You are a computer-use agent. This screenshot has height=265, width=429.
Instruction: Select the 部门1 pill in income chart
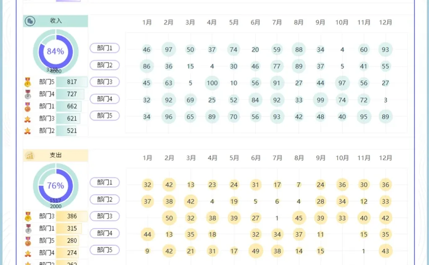(105, 48)
